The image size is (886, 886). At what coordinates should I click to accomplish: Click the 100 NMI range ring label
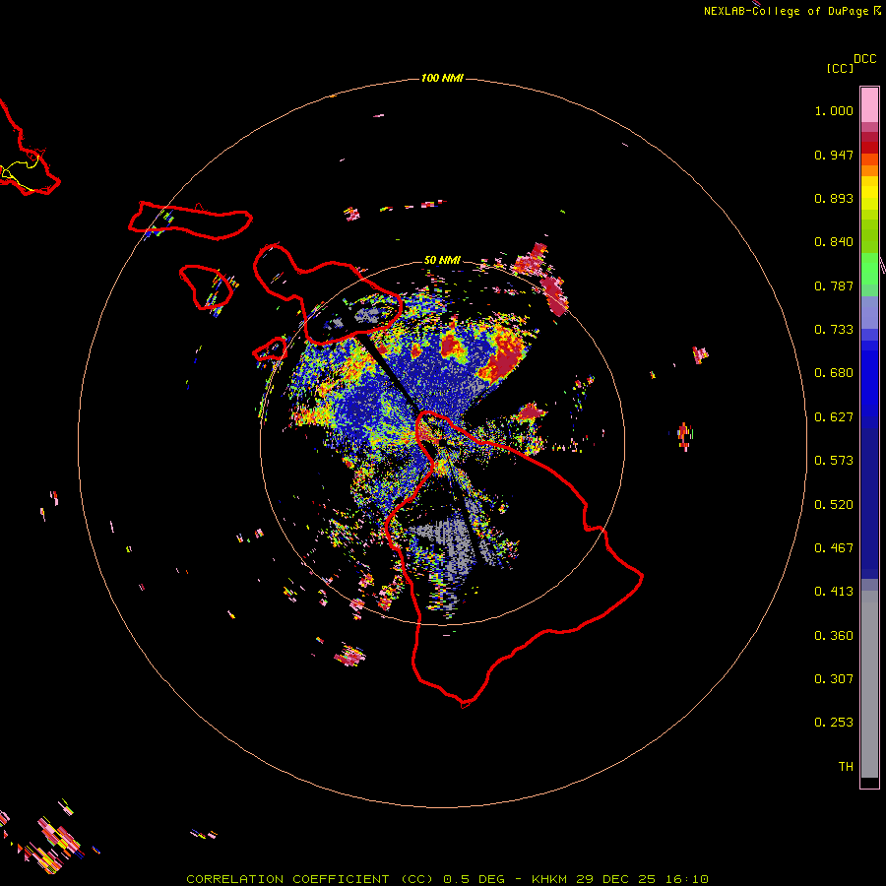tap(442, 78)
